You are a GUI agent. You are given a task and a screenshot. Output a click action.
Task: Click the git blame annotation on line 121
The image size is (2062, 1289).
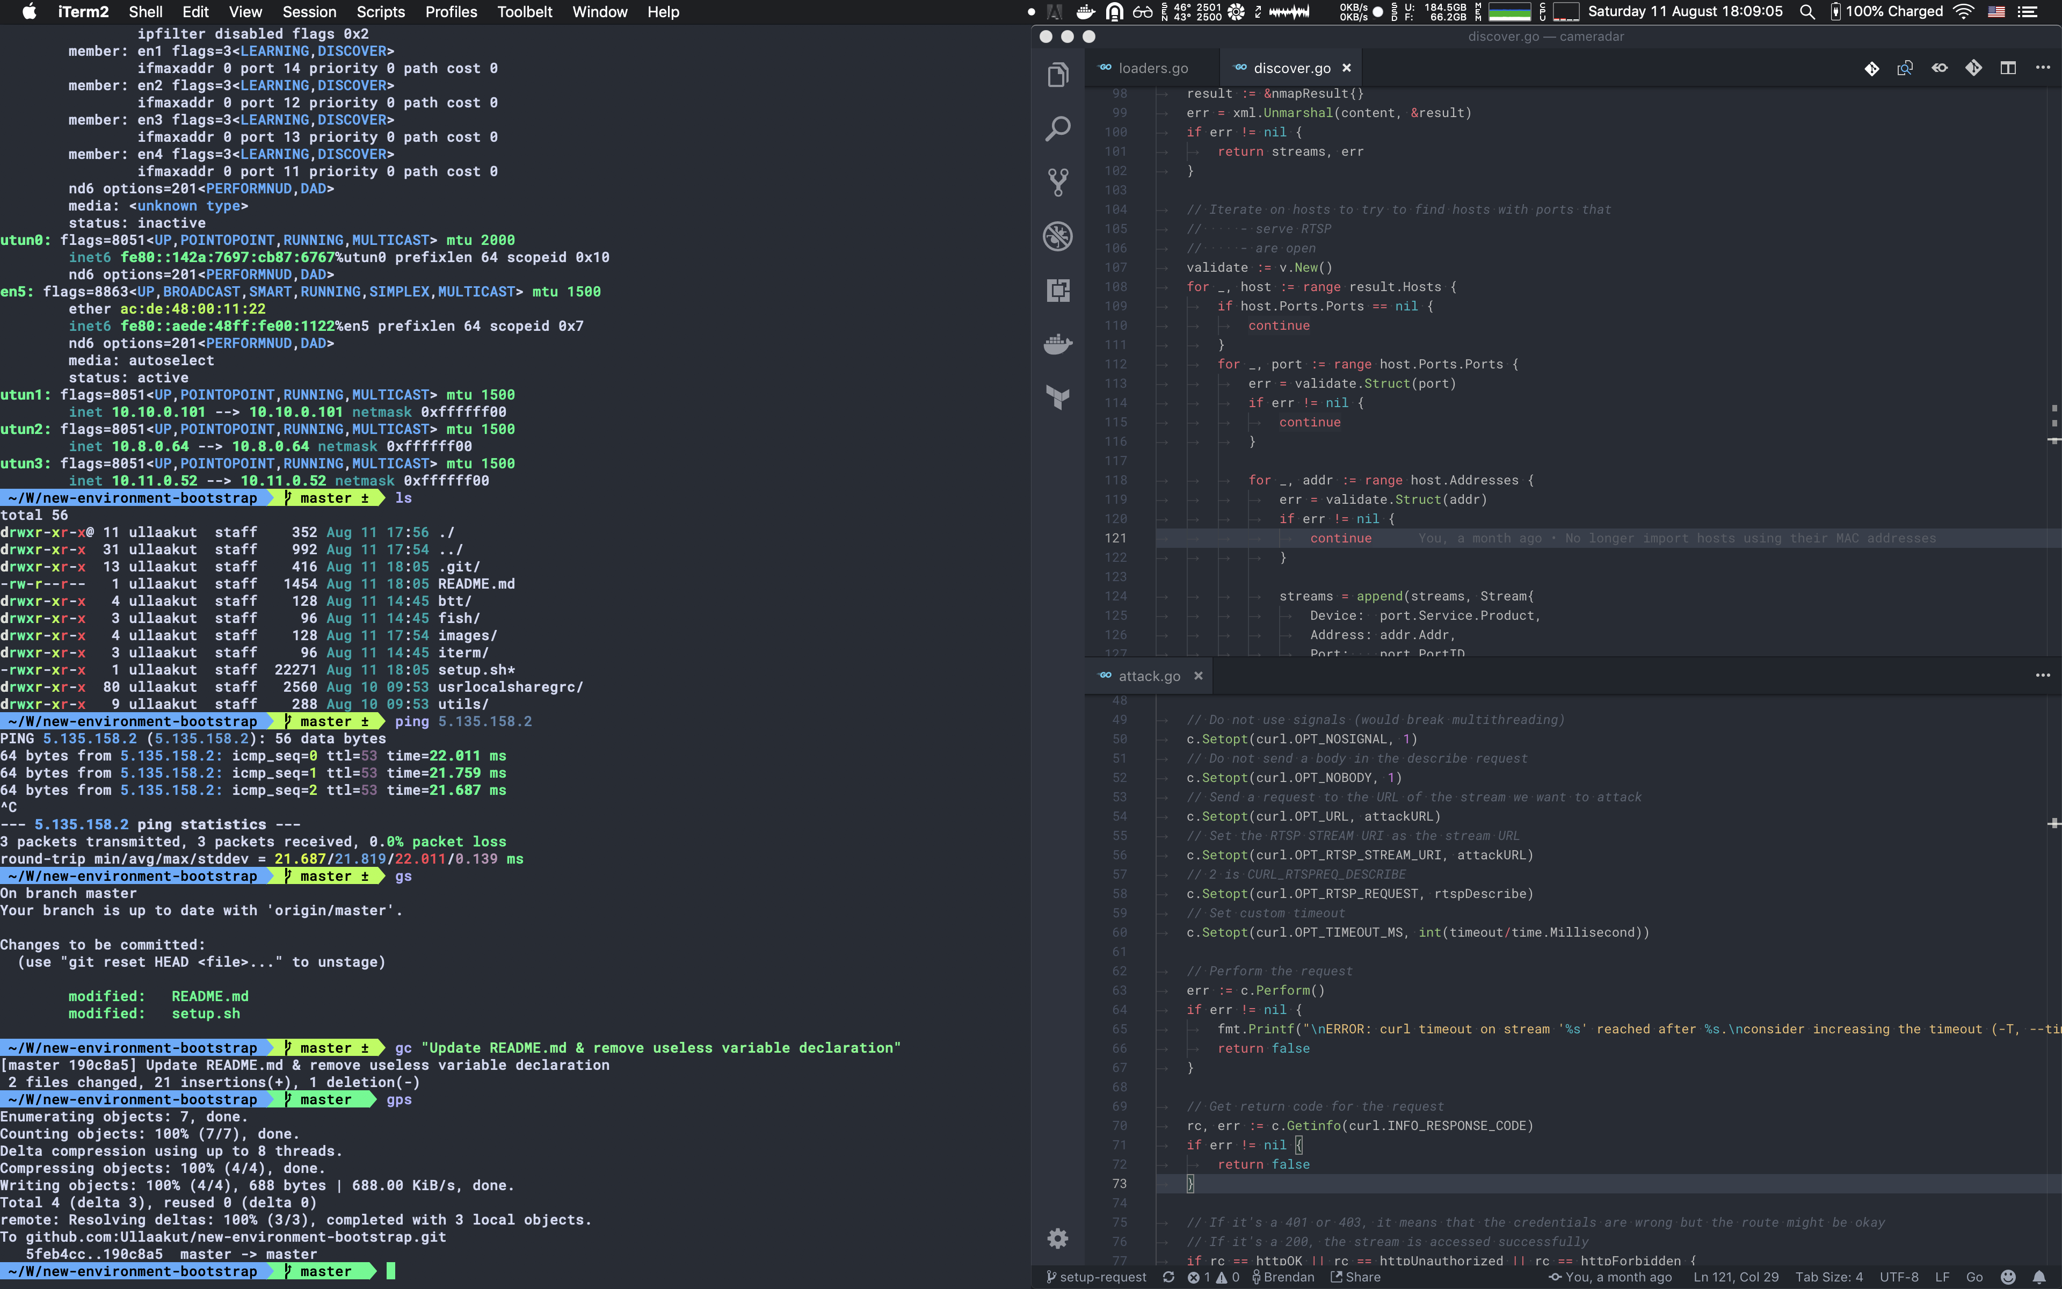point(1677,538)
